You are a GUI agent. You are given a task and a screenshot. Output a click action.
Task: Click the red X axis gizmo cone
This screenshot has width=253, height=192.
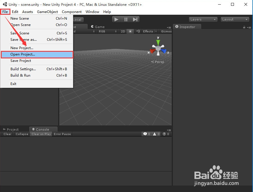click(152, 51)
